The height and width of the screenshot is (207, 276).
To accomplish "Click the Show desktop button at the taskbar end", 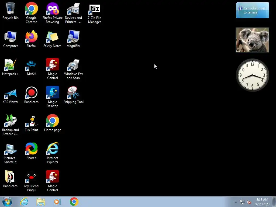I will tap(274, 202).
